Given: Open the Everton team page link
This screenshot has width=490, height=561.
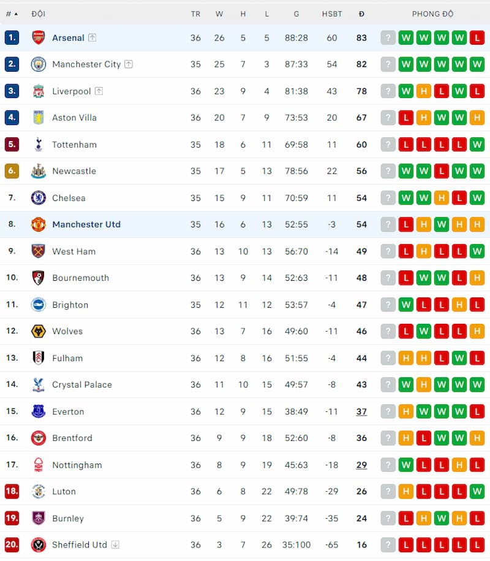Looking at the screenshot, I should [68, 411].
